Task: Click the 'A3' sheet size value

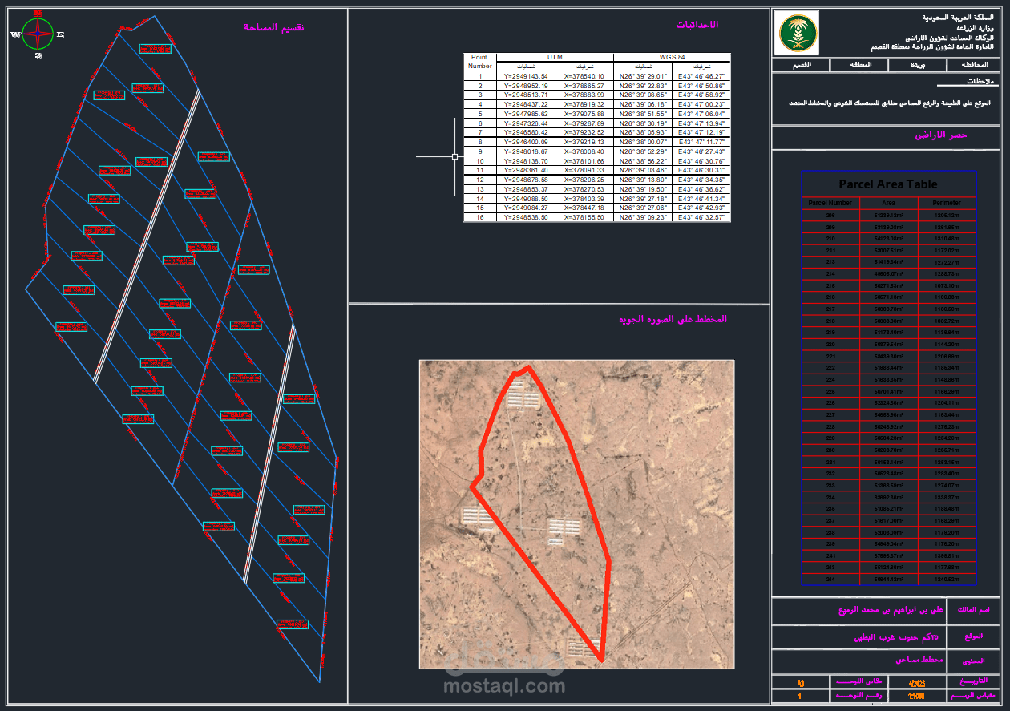Action: pos(801,682)
